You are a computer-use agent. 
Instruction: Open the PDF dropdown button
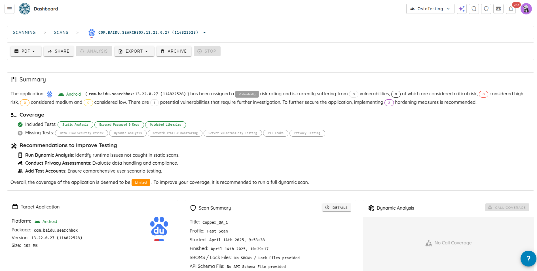(x=26, y=51)
